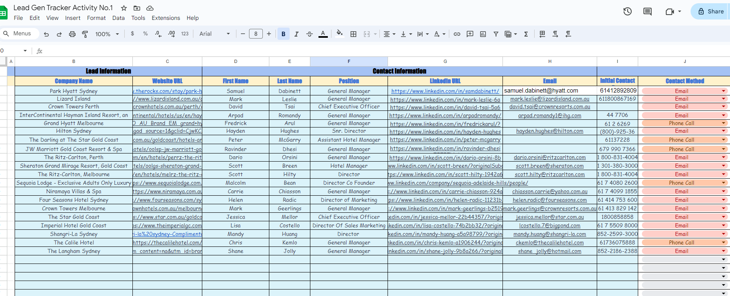The height and width of the screenshot is (296, 730).
Task: Open the Help menu
Action: 193,18
